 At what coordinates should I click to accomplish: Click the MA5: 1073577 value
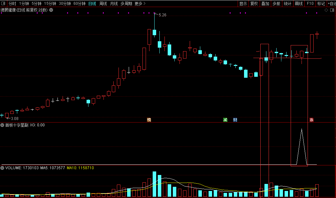(53, 168)
